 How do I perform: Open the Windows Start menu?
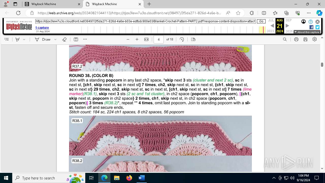click(x=6, y=178)
